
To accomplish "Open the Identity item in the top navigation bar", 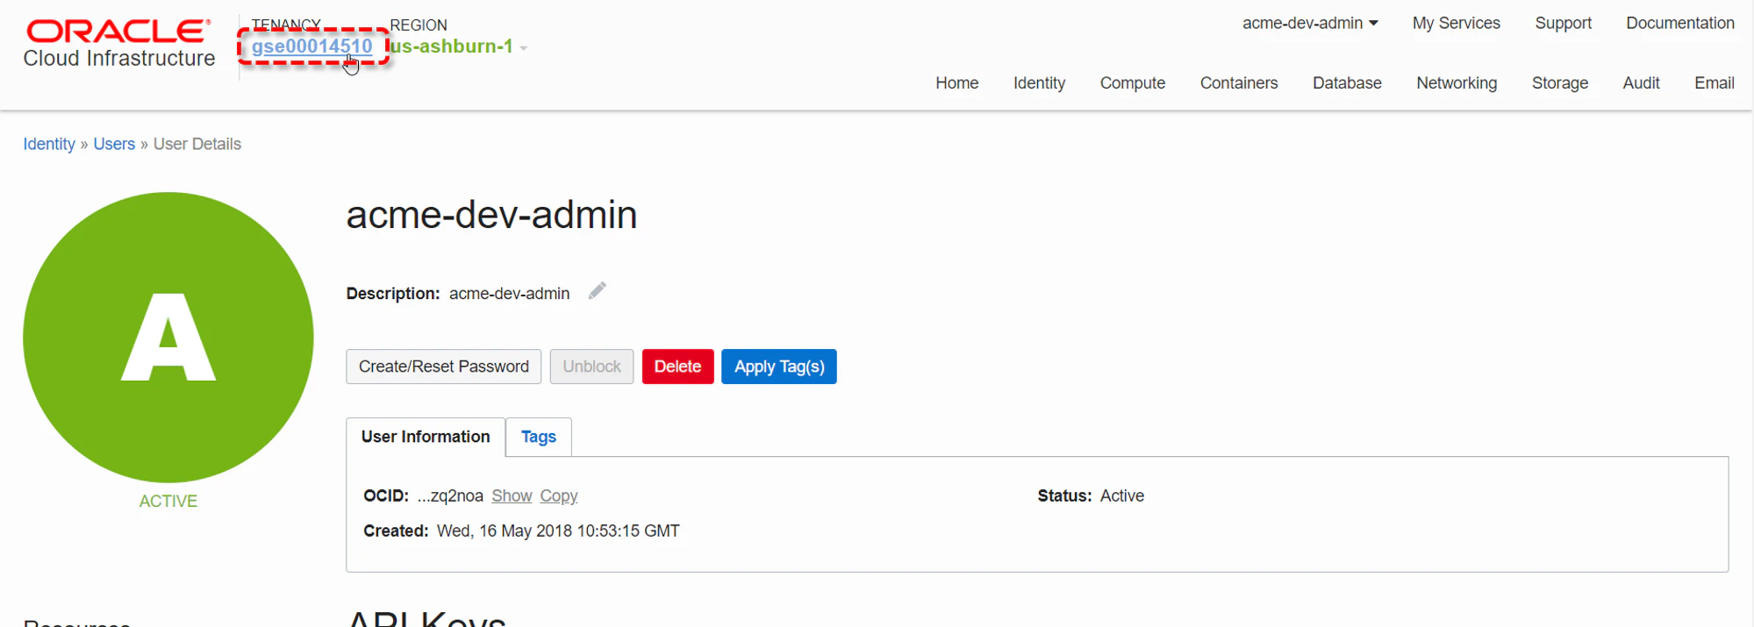I will [x=1040, y=83].
